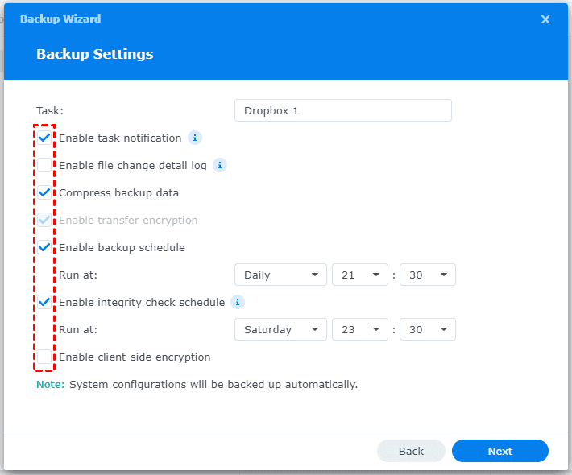Check Enable client-side encryption
The width and height of the screenshot is (572, 475).
[44, 357]
